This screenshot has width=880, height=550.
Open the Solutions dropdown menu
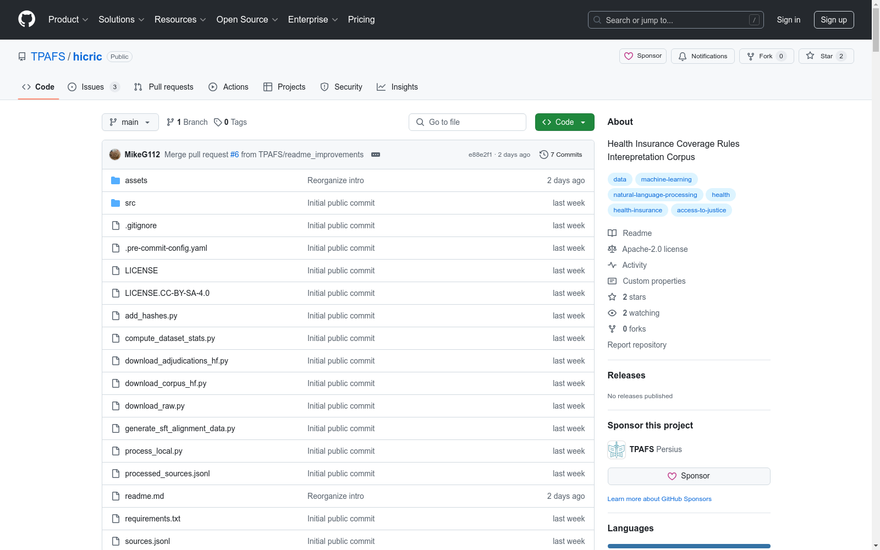coord(122,20)
